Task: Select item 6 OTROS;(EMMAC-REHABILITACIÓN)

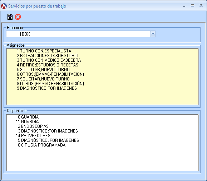Action: point(50,74)
